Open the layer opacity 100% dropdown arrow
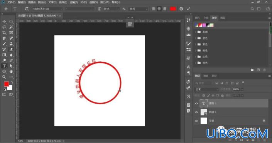Viewport: 272px width, 143px height. [242, 89]
